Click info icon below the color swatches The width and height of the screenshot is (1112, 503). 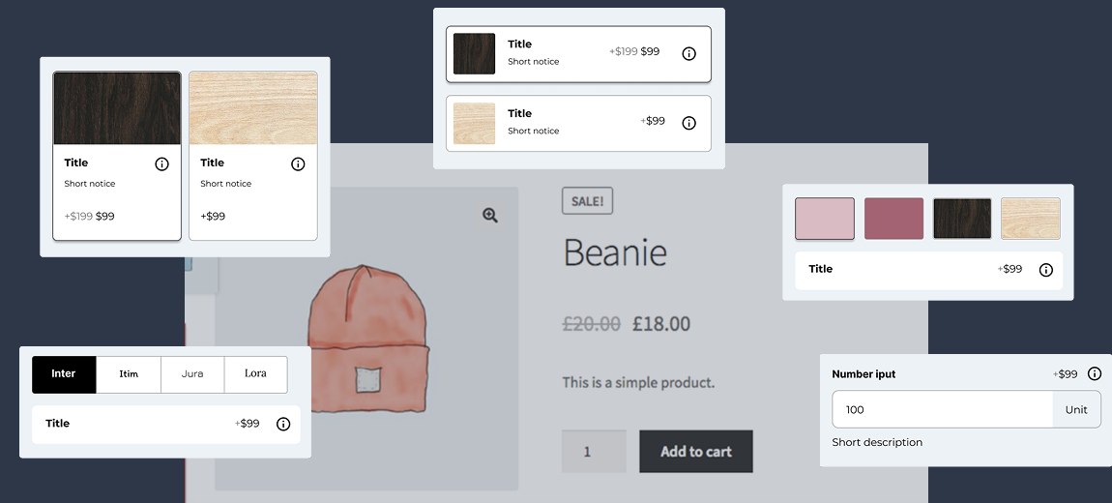[1045, 271]
